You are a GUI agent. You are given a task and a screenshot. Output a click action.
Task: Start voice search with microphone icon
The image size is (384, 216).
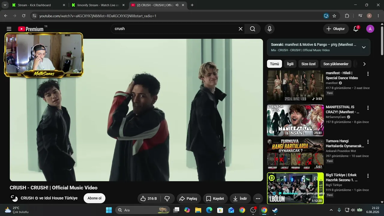point(269,29)
